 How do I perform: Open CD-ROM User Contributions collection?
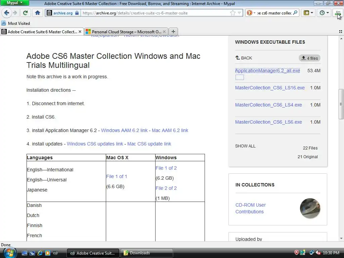point(251,208)
